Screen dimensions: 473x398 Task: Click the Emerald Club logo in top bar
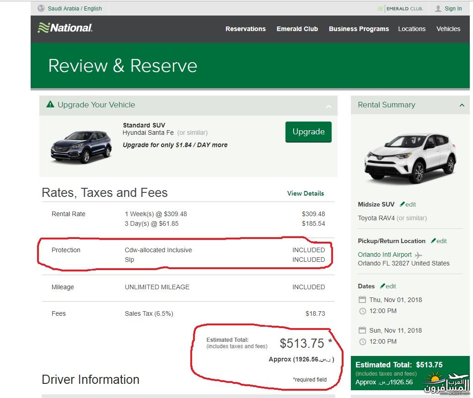400,9
